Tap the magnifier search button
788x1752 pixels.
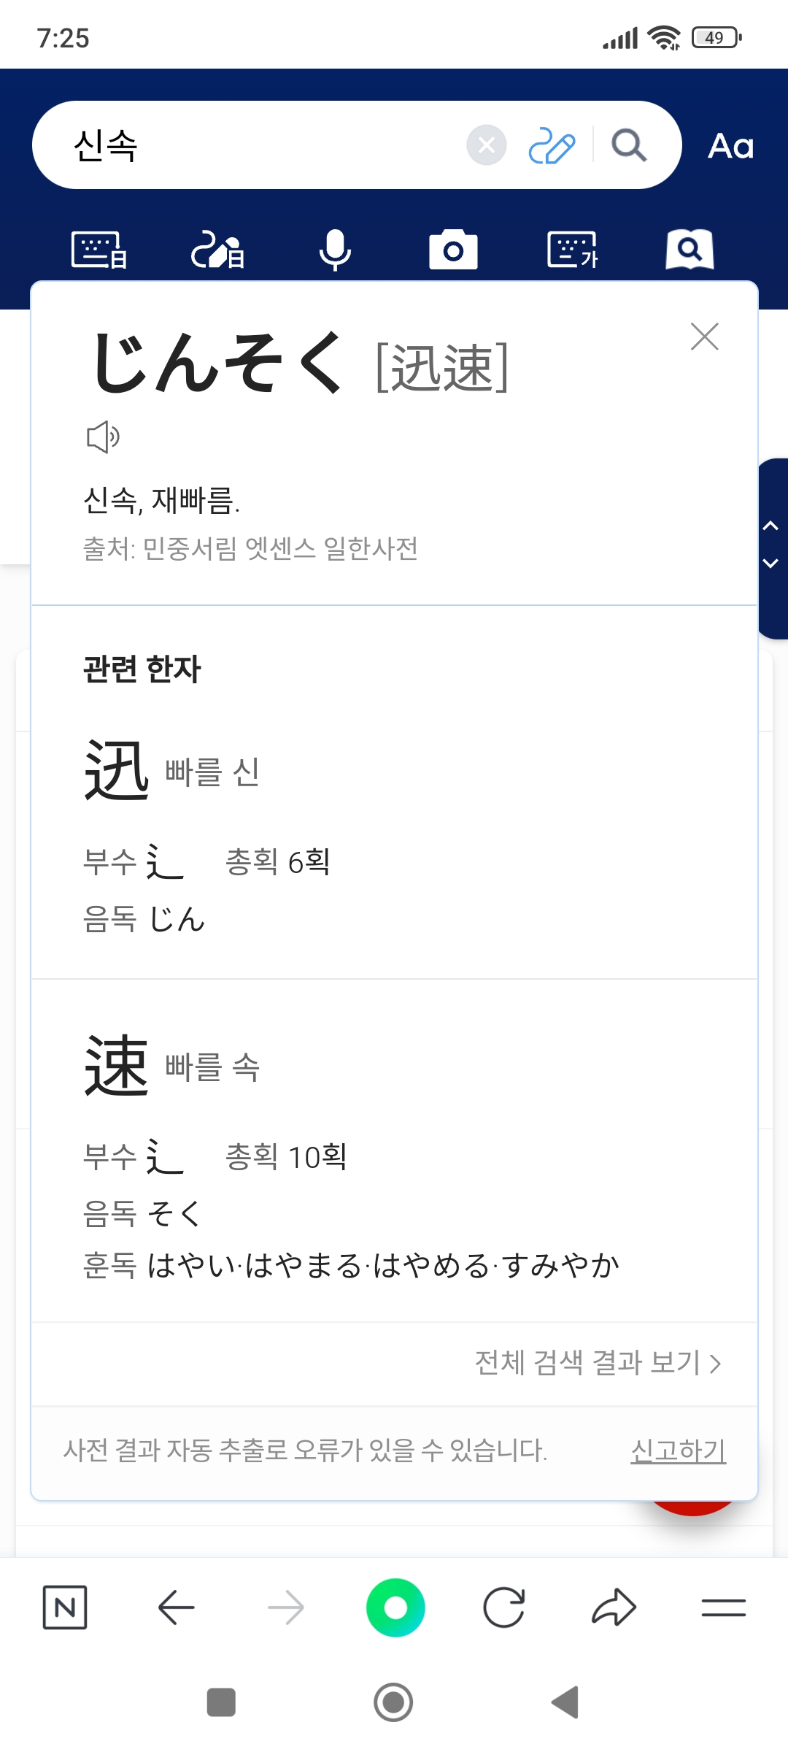tap(629, 145)
